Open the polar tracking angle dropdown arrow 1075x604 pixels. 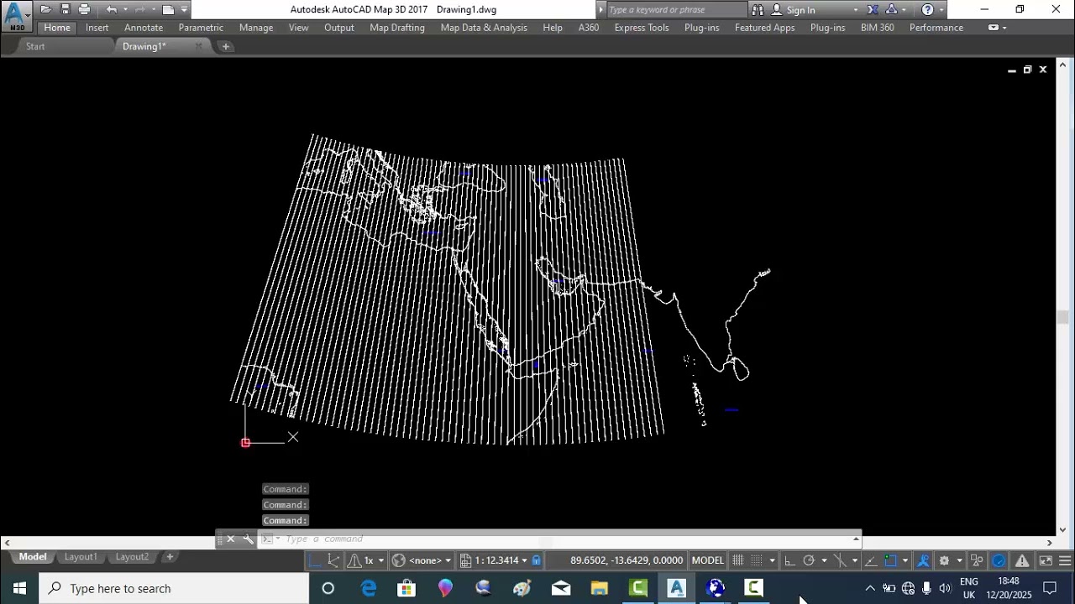[824, 560]
